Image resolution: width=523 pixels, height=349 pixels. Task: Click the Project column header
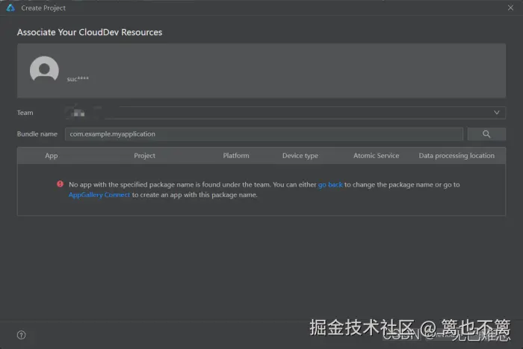click(x=144, y=156)
